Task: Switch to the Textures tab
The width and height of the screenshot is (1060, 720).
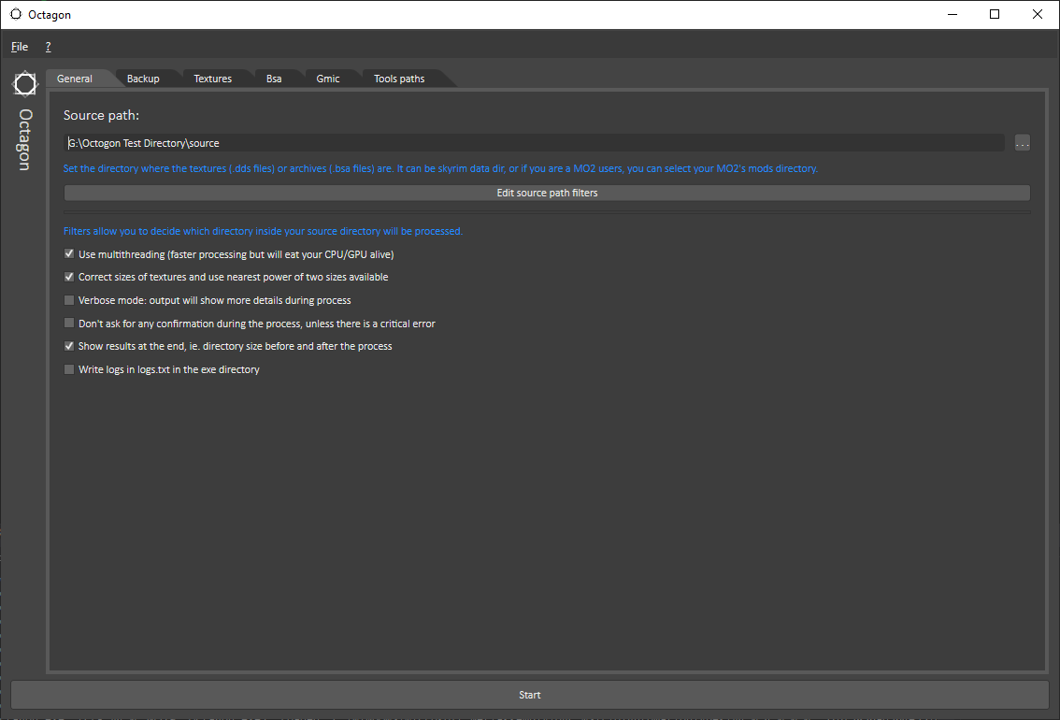Action: tap(212, 79)
